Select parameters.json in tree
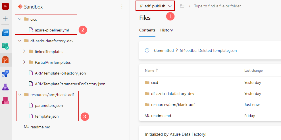 point(49,105)
